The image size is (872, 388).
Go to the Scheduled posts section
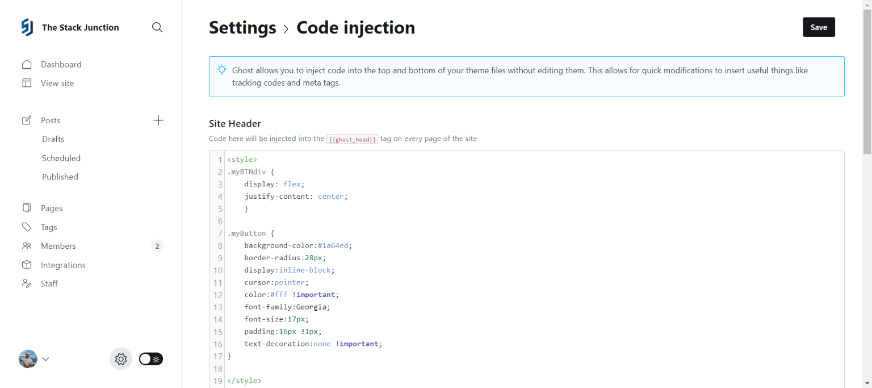61,158
